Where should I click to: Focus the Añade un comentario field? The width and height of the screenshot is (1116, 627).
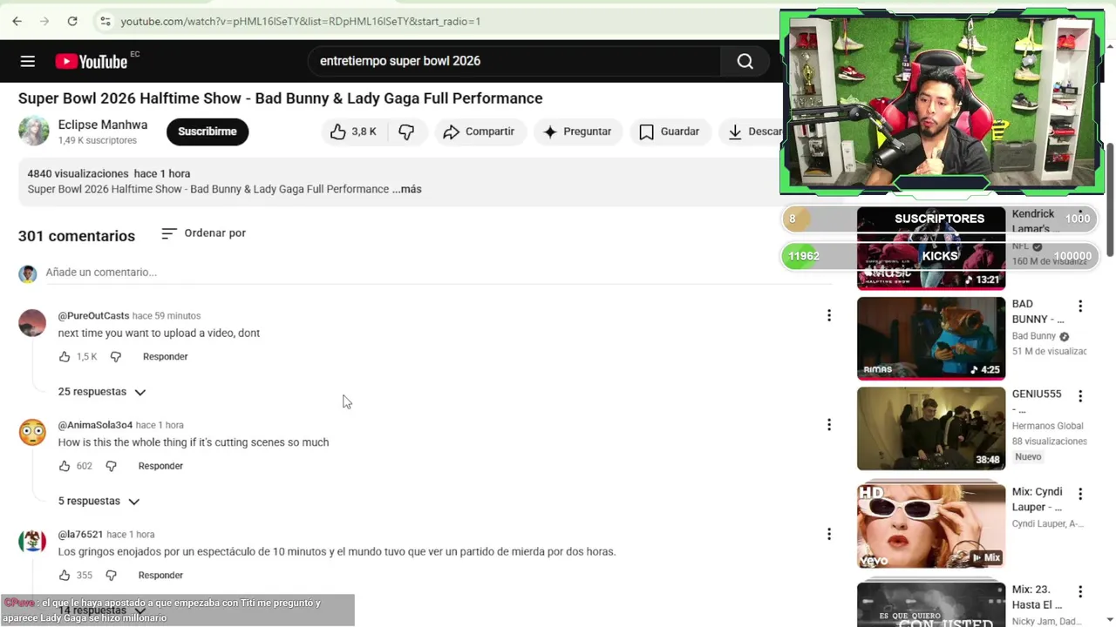pos(438,273)
